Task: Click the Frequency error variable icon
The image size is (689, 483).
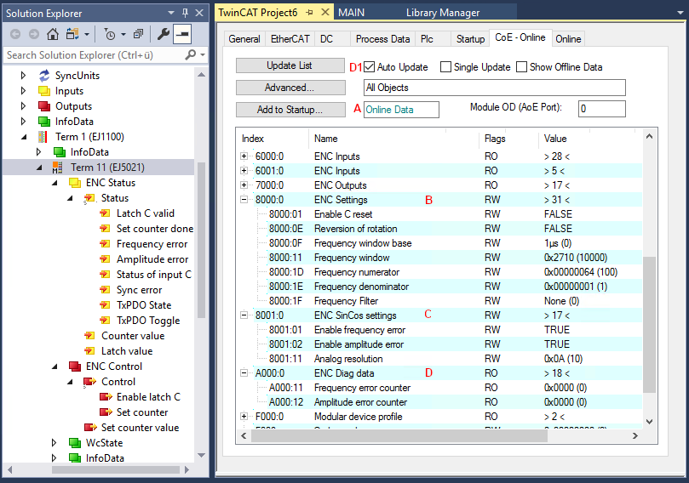Action: 105,244
